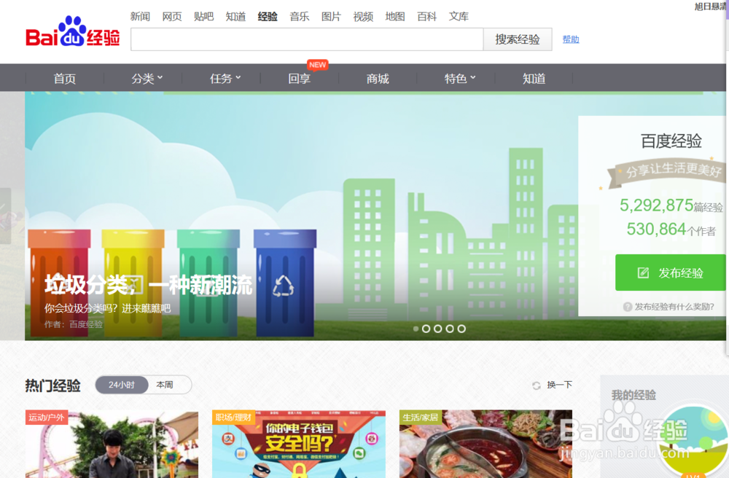729x478 pixels.
Task: Open the 生活/家居 hotpot thumbnail
Action: tap(486, 444)
